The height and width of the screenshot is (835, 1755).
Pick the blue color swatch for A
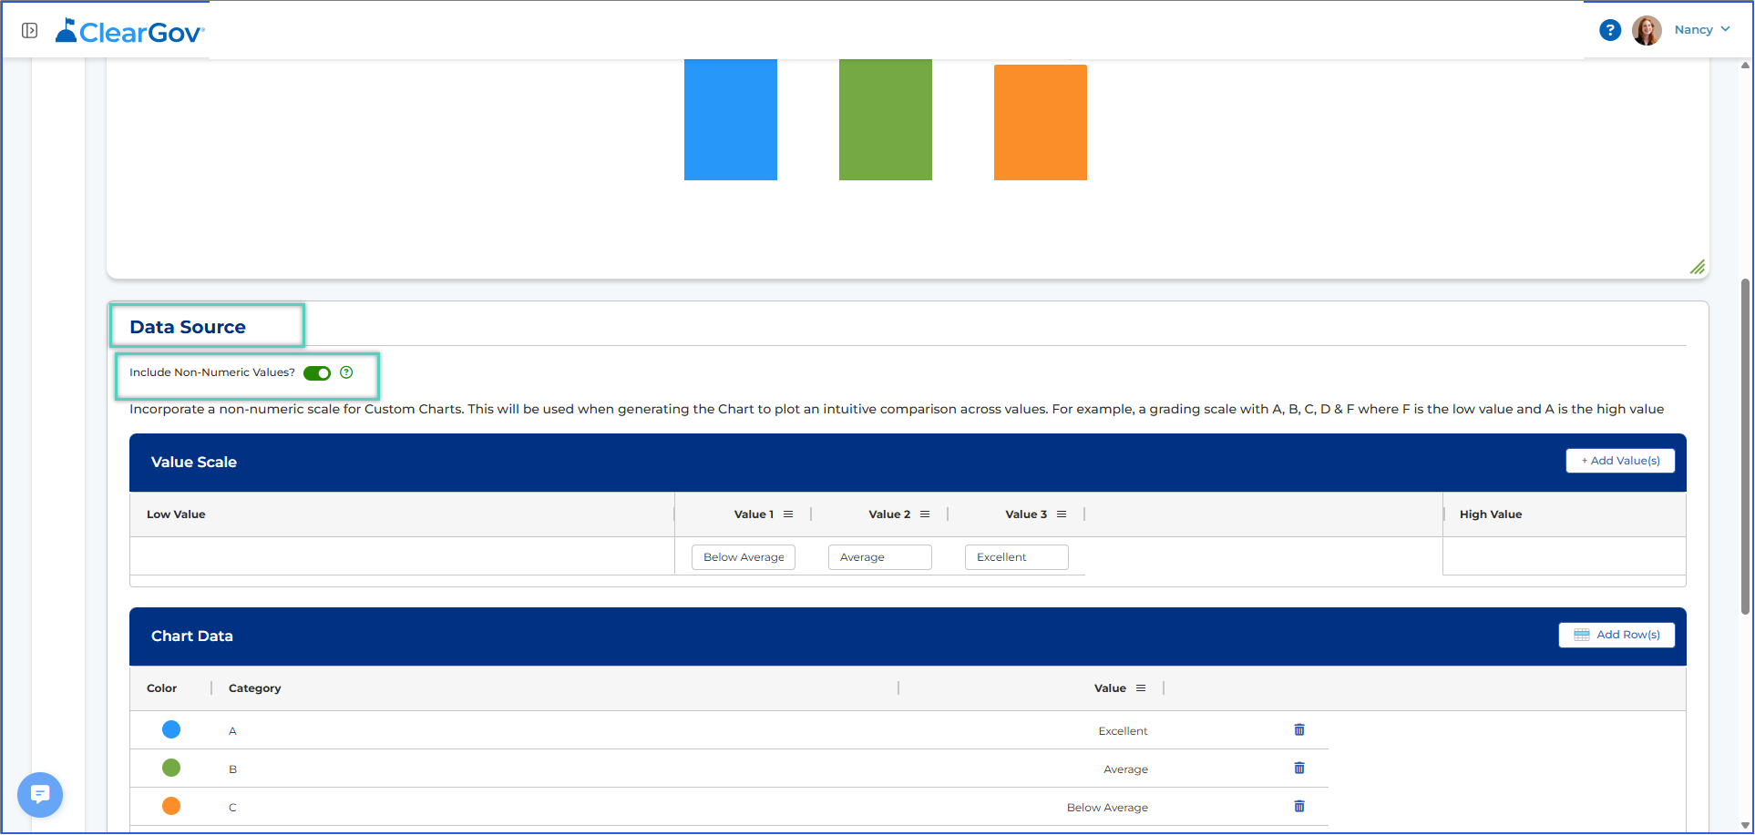pyautogui.click(x=171, y=729)
